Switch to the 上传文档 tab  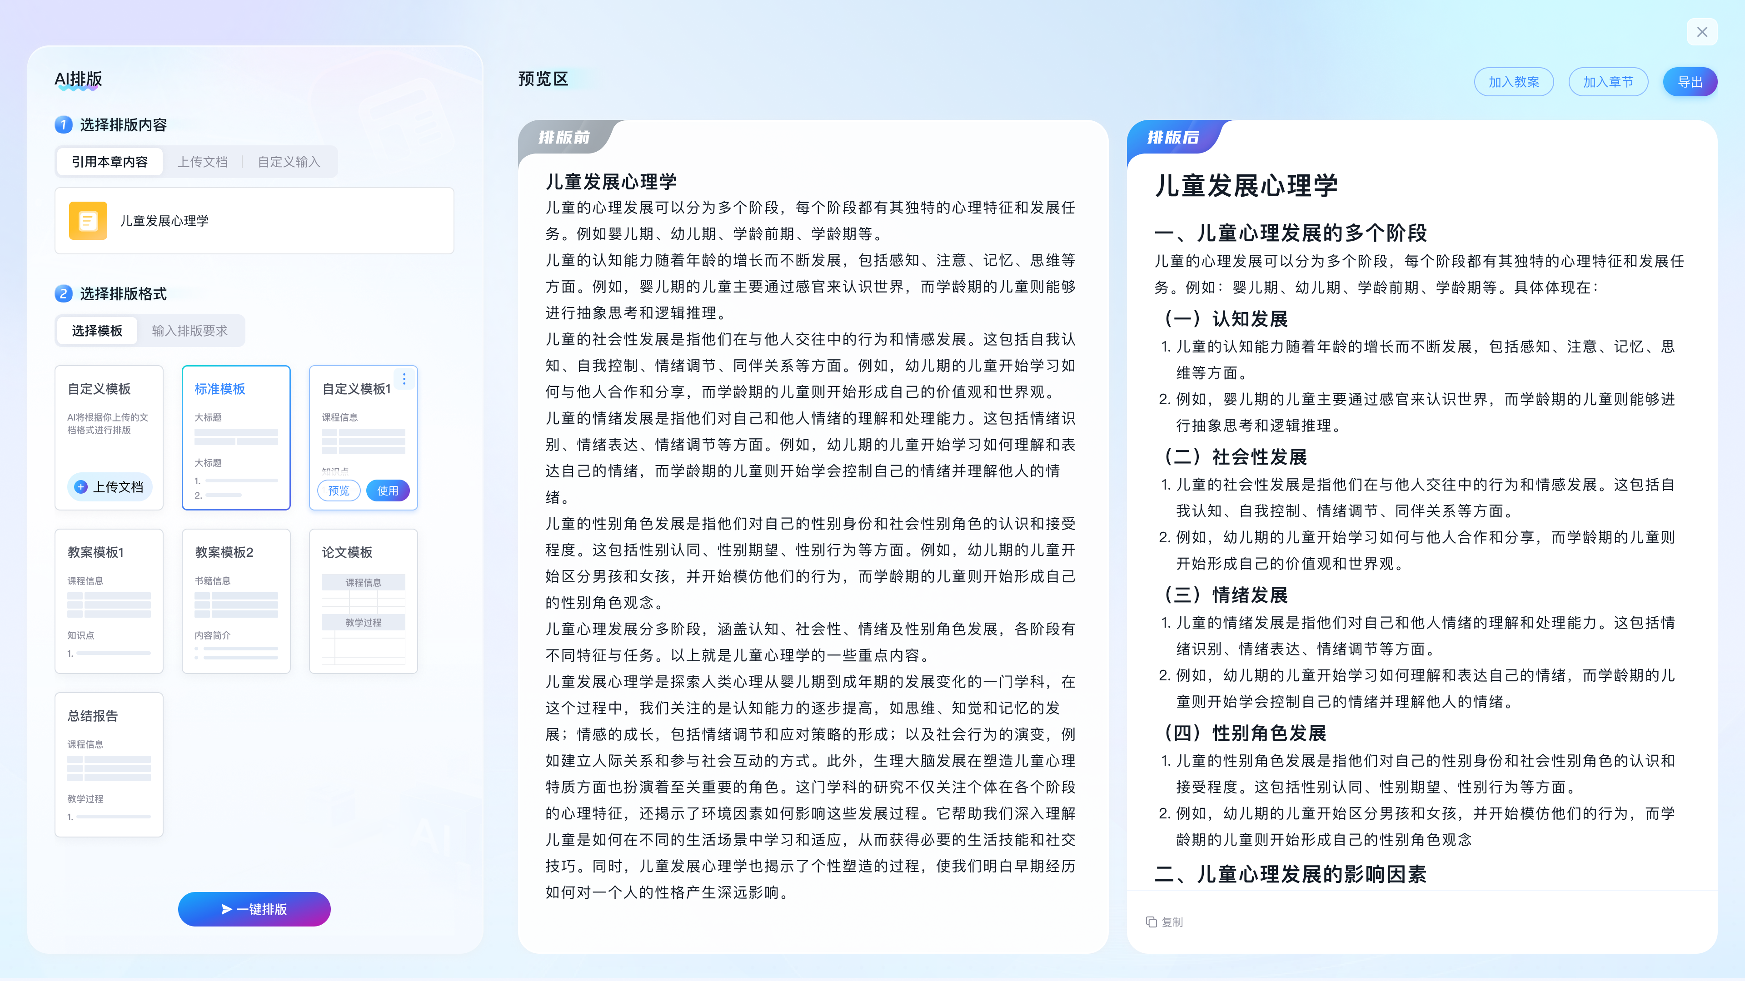click(x=203, y=162)
